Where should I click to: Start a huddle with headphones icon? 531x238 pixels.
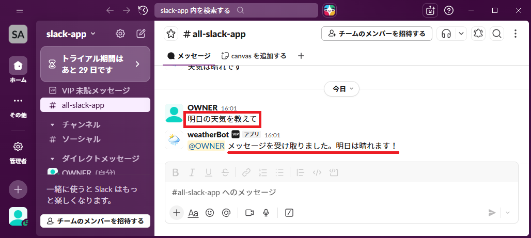click(446, 34)
